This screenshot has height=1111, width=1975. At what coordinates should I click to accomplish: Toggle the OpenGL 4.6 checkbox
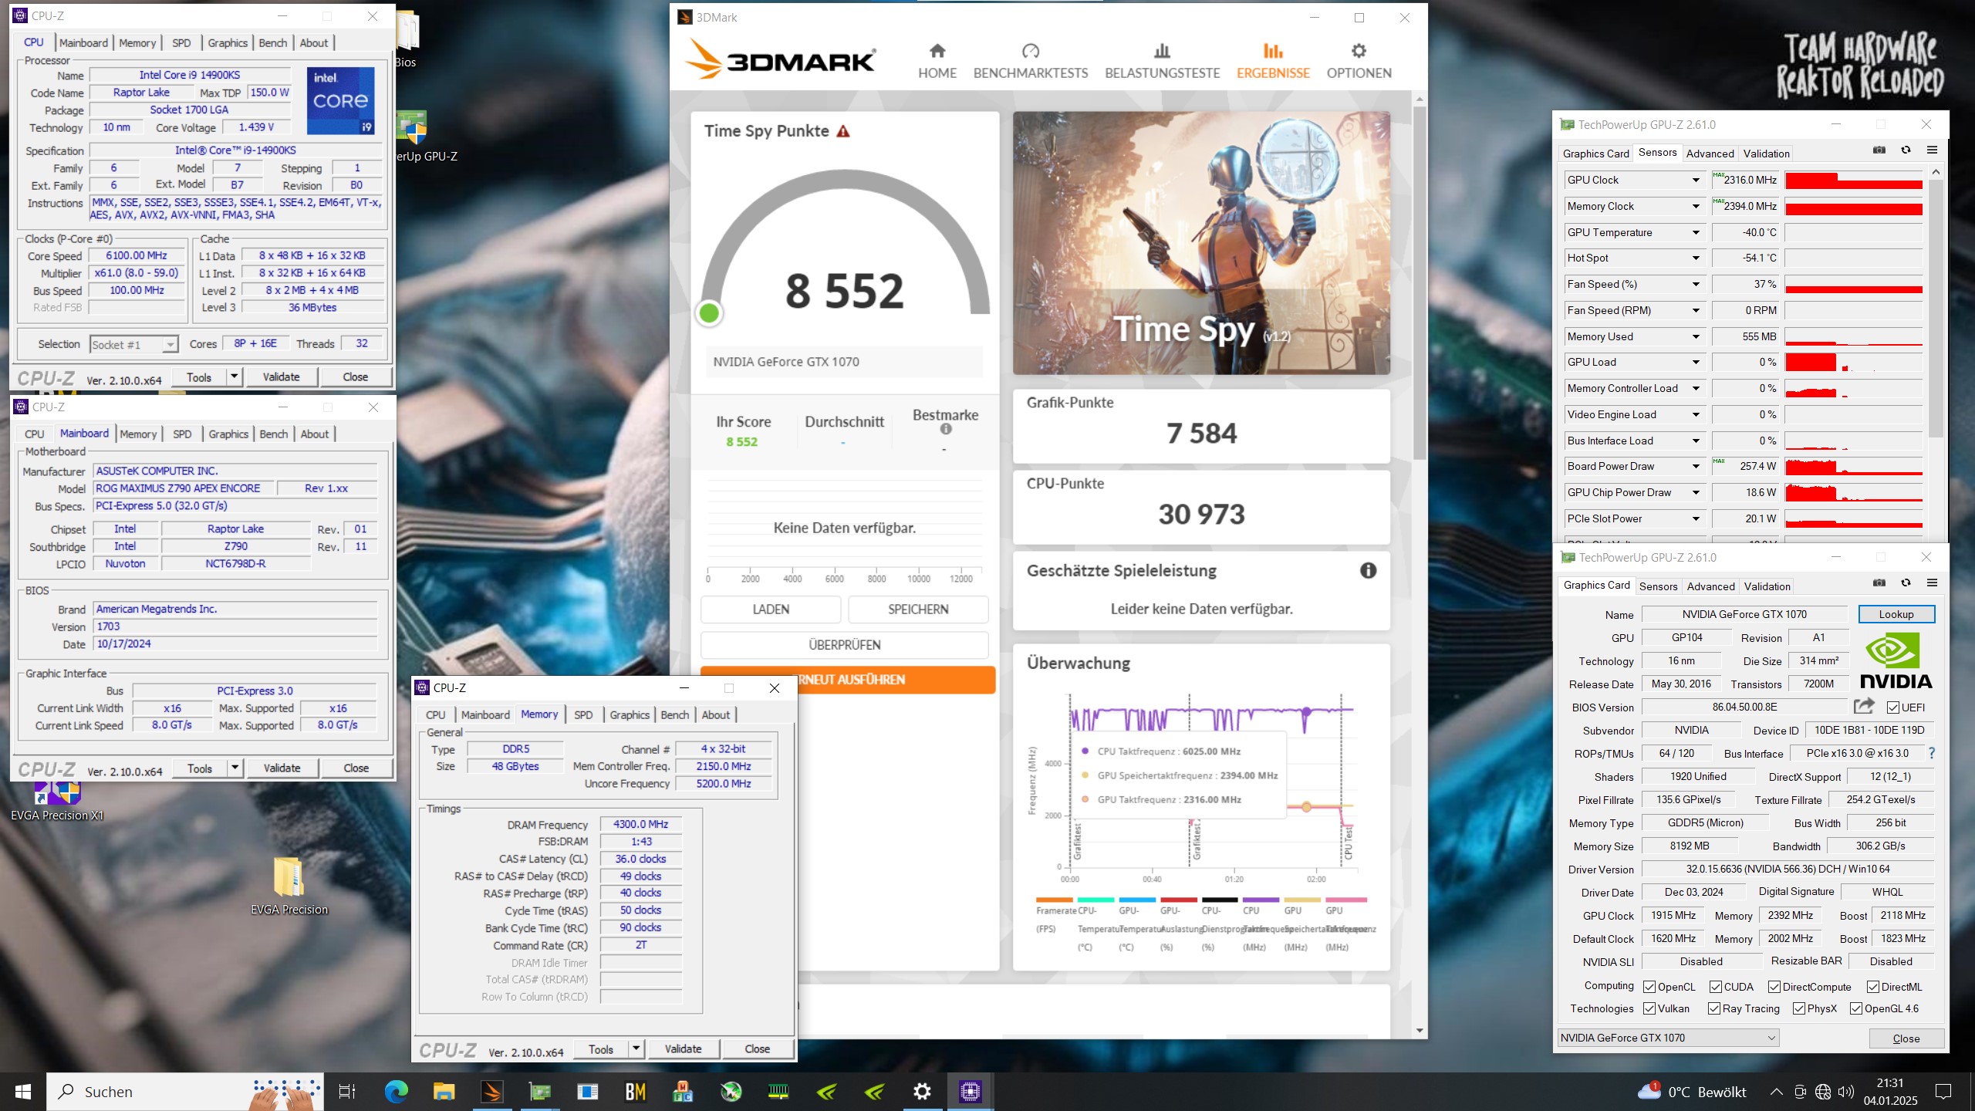(1856, 1008)
